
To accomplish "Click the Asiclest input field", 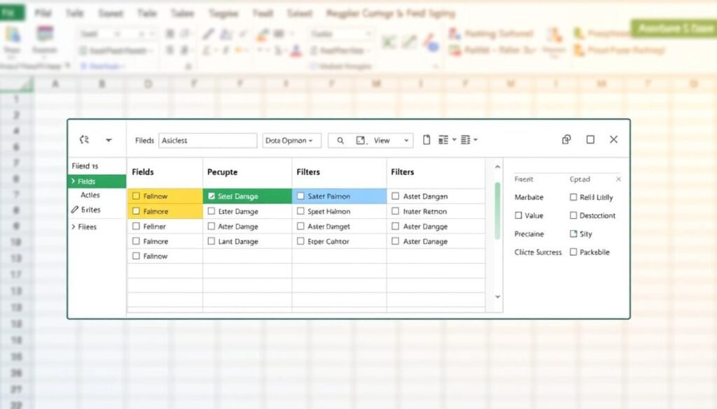I will [207, 141].
